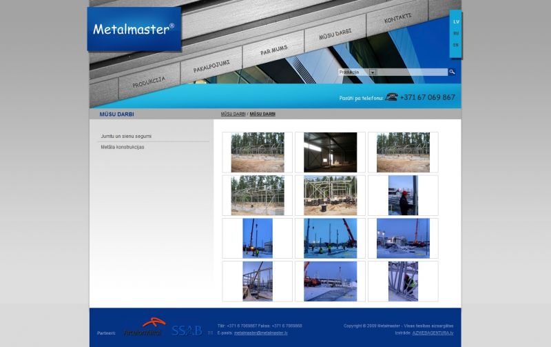This screenshot has height=347, width=551.
Task: Open the Produkcija search category dropdown
Action: [x=357, y=72]
